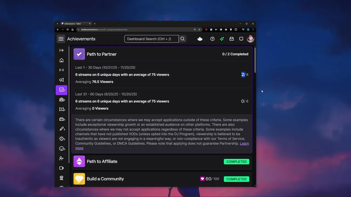
Task: Open the add-person icon in the sidebar
Action: pyautogui.click(x=61, y=158)
